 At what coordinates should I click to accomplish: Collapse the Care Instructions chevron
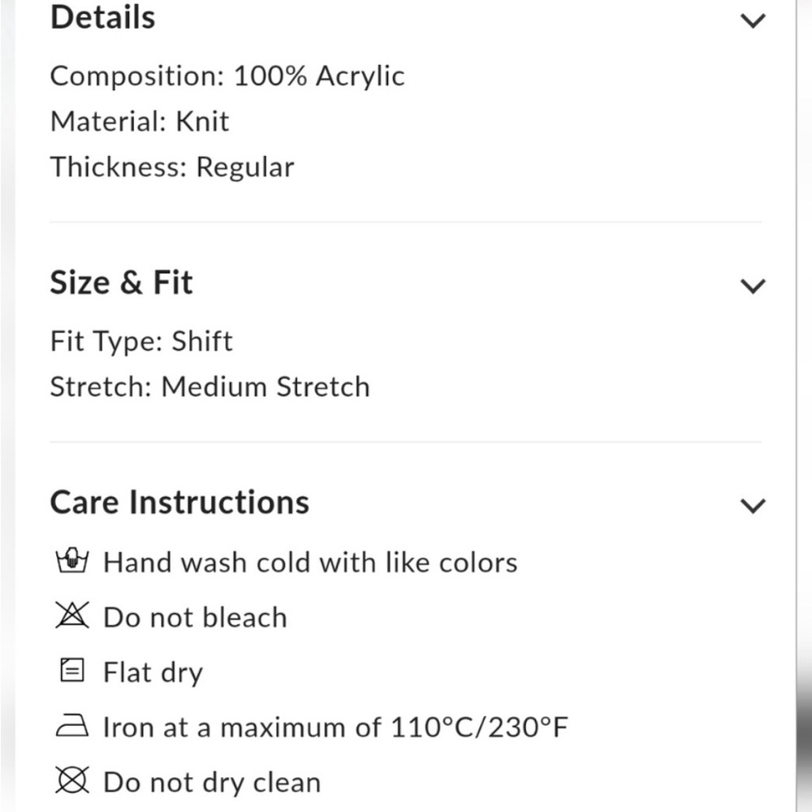(x=754, y=506)
